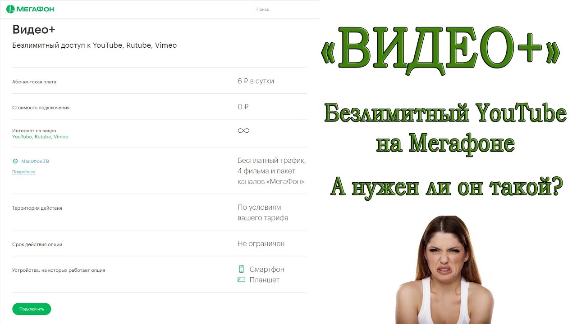
Task: Click the green Подключить button
Action: [32, 309]
